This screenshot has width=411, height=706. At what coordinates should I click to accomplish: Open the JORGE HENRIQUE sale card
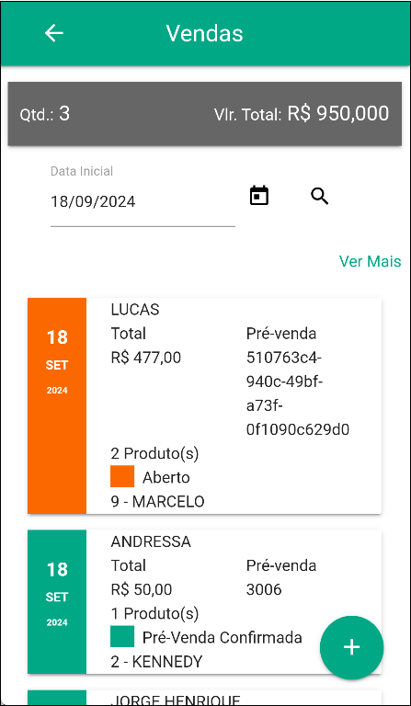204,698
